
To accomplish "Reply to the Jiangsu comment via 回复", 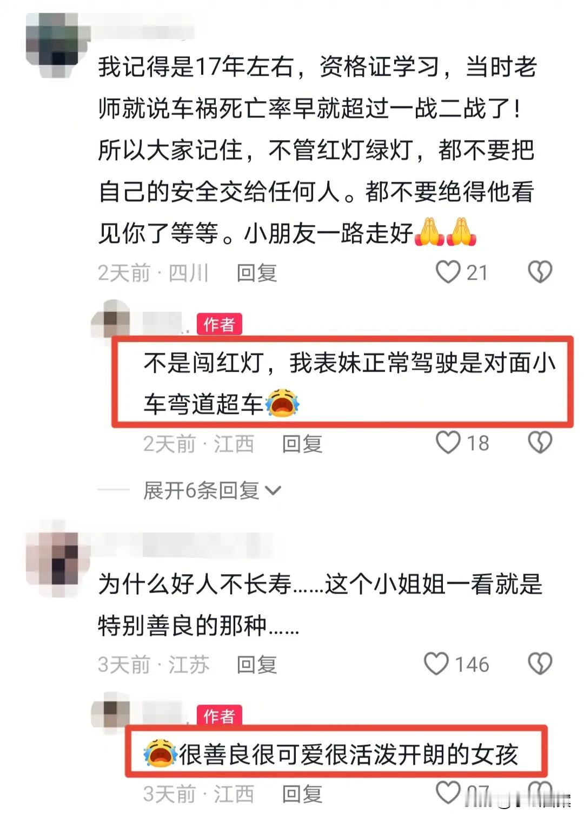I will pyautogui.click(x=256, y=665).
